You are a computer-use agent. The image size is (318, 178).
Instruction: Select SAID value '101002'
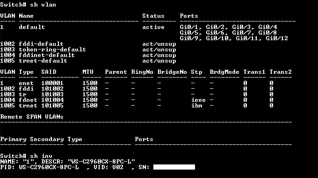(x=52, y=89)
